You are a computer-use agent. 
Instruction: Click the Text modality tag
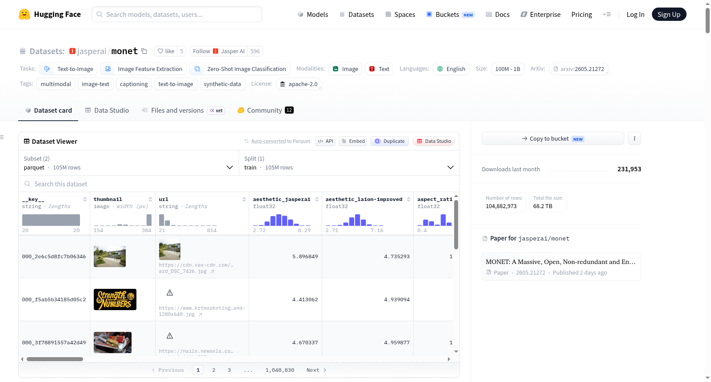(379, 69)
